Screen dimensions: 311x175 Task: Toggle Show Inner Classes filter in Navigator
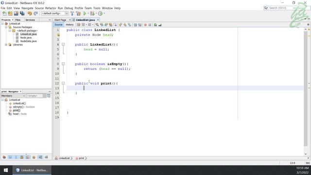pos(28,157)
